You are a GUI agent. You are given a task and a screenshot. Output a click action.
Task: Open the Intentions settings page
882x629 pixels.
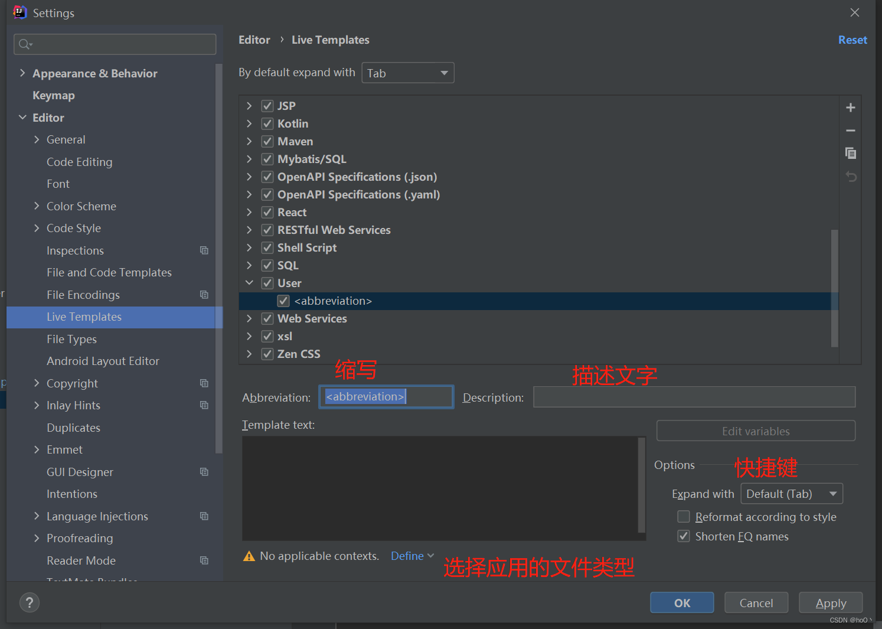tap(72, 494)
